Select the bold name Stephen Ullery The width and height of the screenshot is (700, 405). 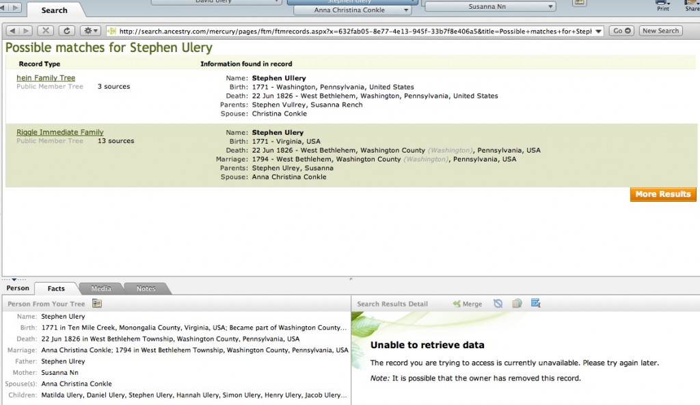(279, 78)
